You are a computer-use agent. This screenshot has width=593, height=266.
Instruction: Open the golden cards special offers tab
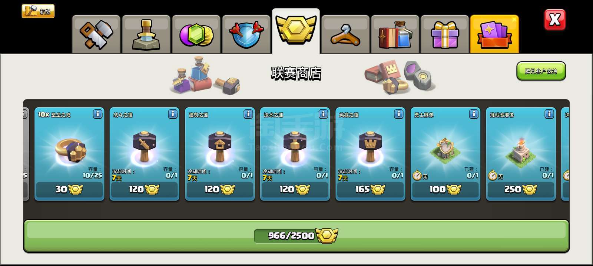(x=494, y=34)
